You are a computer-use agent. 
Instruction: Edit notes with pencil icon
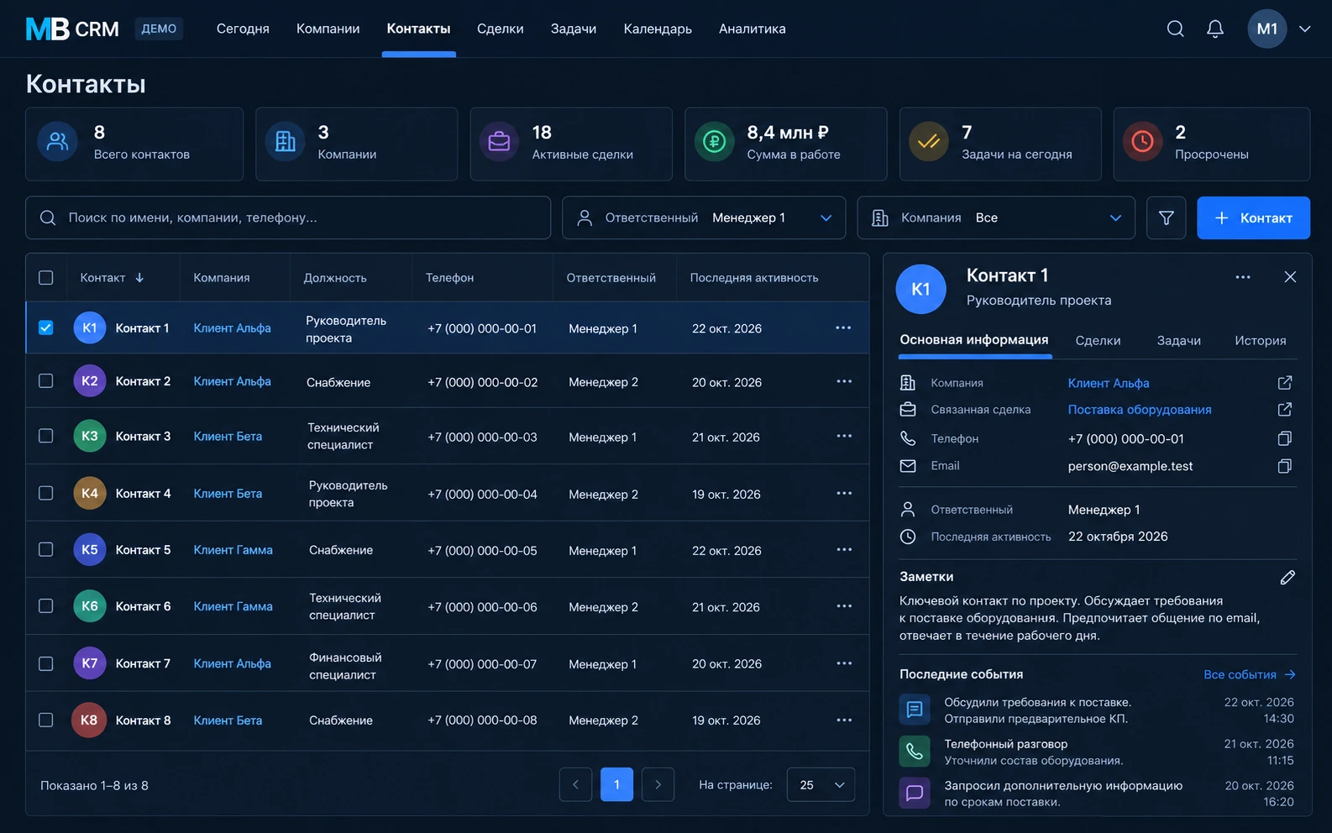[x=1287, y=577]
